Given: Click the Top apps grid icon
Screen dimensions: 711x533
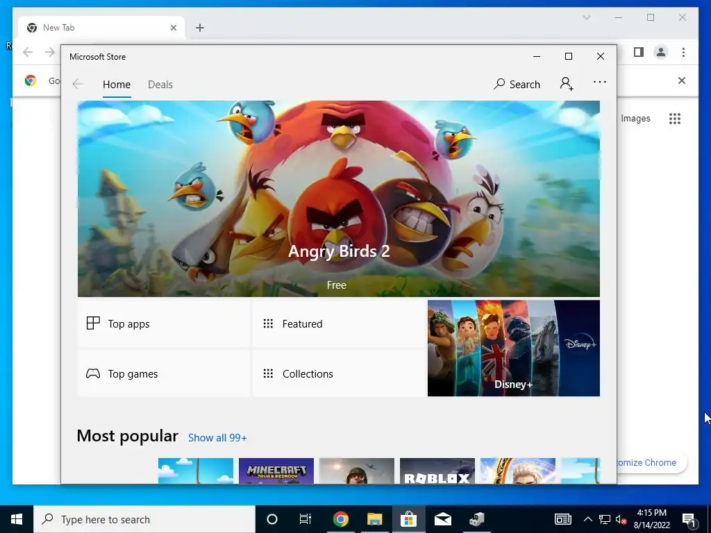Looking at the screenshot, I should (93, 323).
